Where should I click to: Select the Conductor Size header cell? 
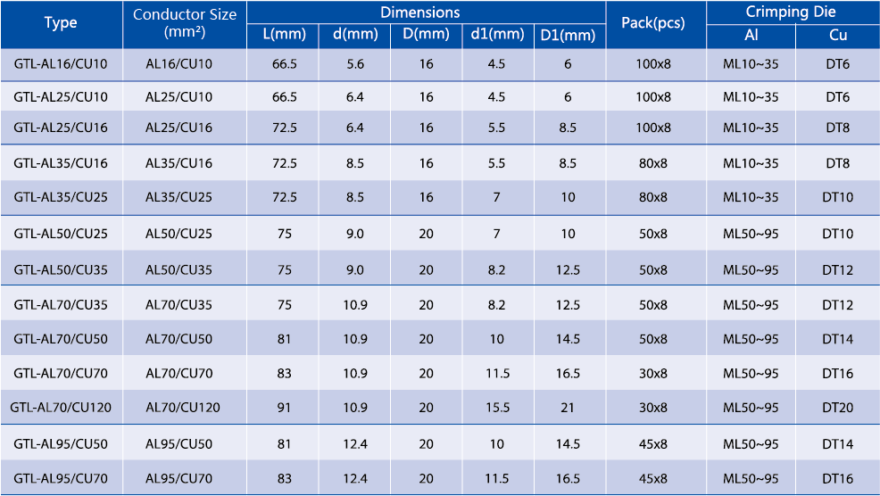(x=185, y=24)
